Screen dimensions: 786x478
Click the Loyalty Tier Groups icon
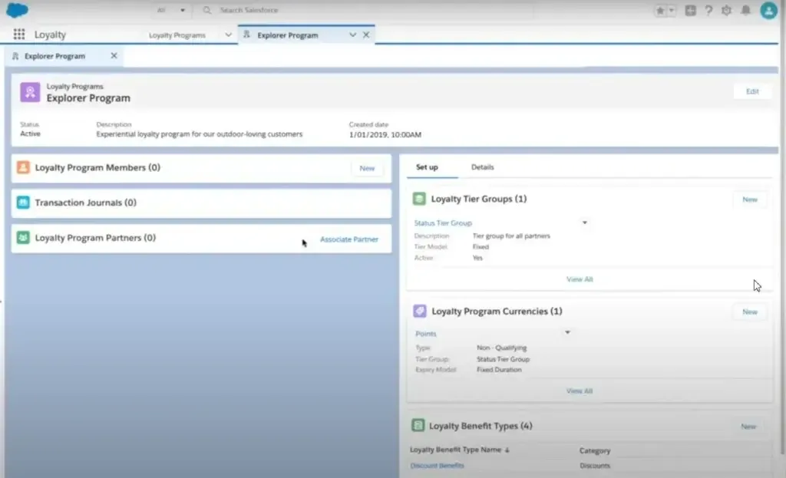coord(419,199)
